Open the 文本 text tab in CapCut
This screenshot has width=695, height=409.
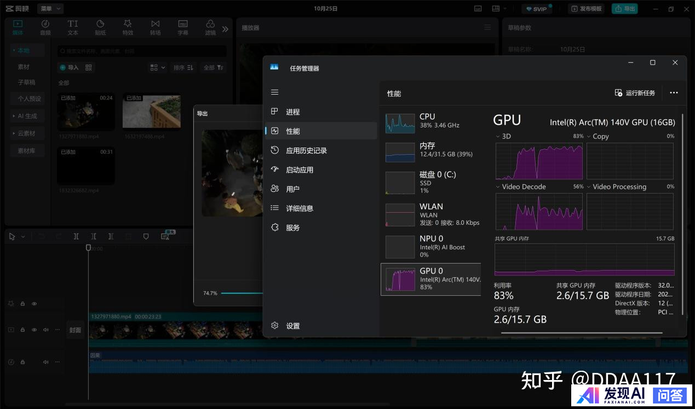pyautogui.click(x=73, y=27)
